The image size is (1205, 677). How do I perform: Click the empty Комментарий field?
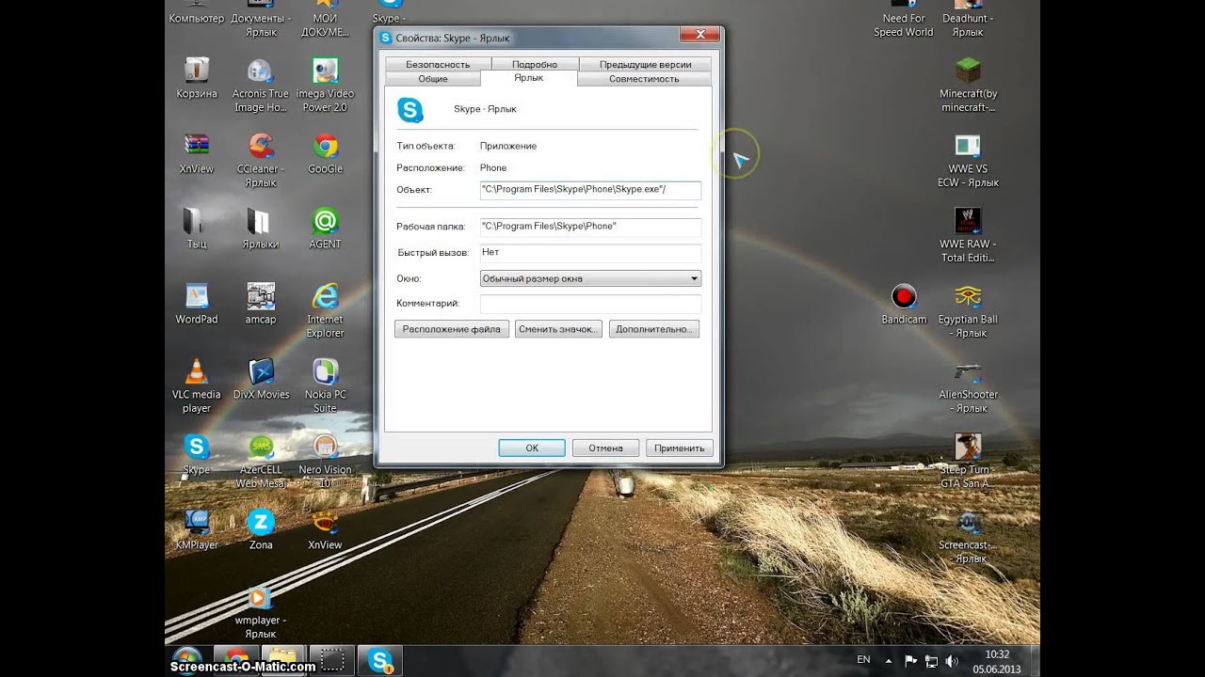590,304
